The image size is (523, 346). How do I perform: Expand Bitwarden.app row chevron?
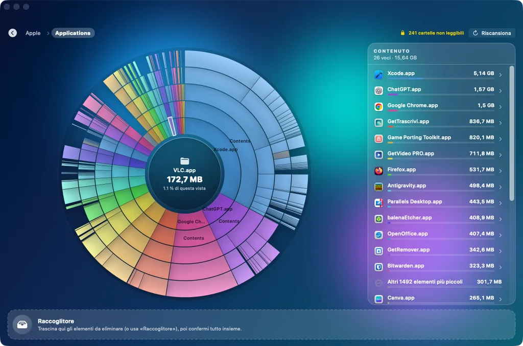(501, 267)
